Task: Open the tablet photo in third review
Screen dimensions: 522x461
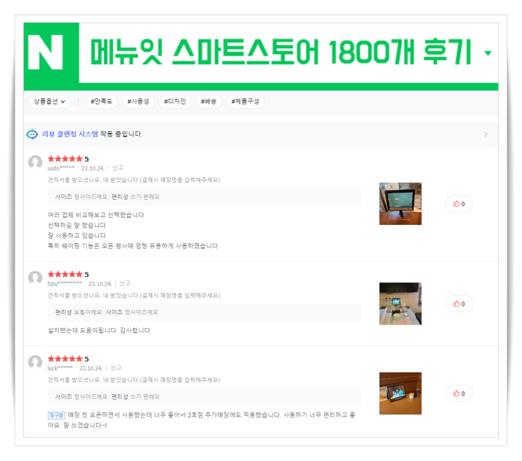Action: click(400, 394)
